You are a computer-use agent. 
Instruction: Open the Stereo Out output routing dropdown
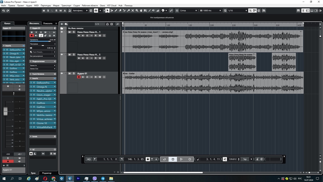pyautogui.click(x=43, y=69)
